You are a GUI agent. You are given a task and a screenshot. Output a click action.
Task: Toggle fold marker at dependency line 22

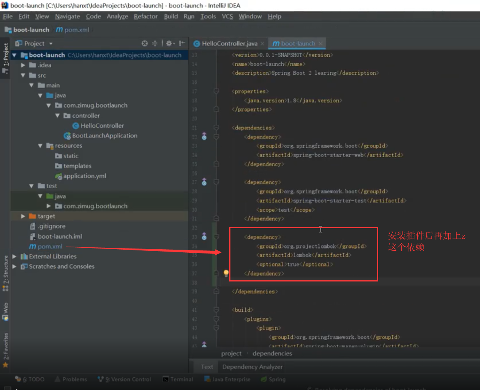click(216, 137)
